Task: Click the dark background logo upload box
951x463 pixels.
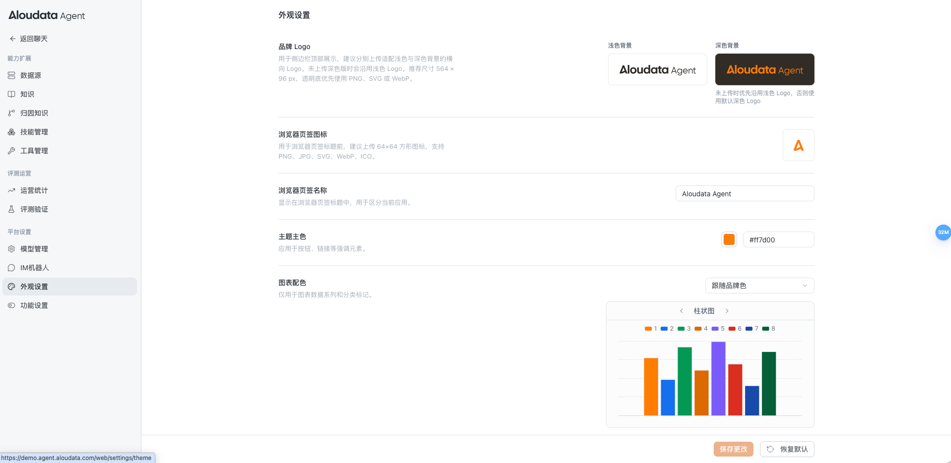Action: (x=765, y=69)
